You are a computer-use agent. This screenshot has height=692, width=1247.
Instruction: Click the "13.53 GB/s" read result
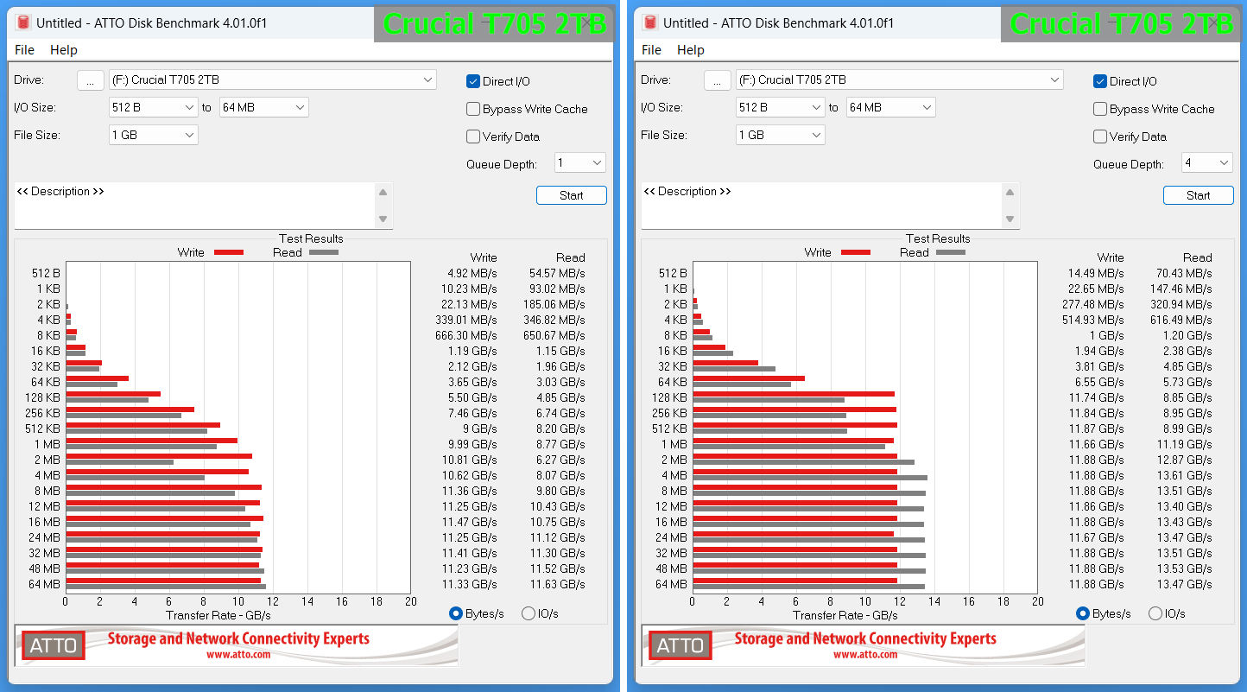1184,568
